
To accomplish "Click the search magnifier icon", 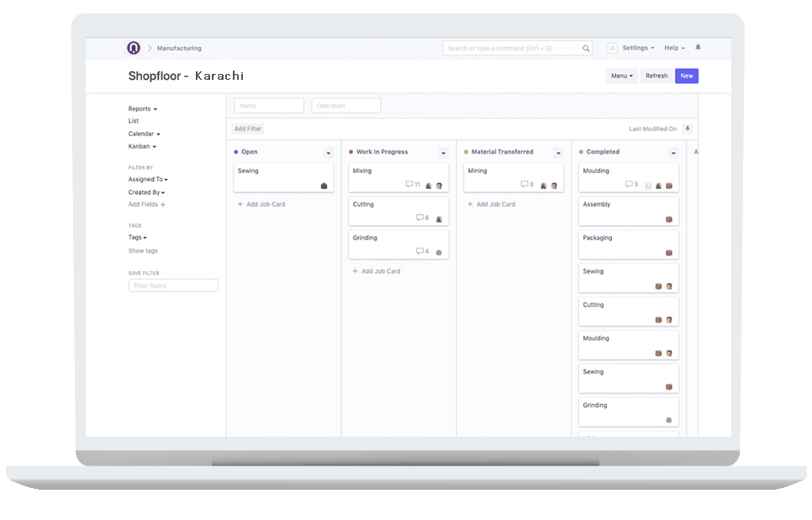I will pos(586,49).
